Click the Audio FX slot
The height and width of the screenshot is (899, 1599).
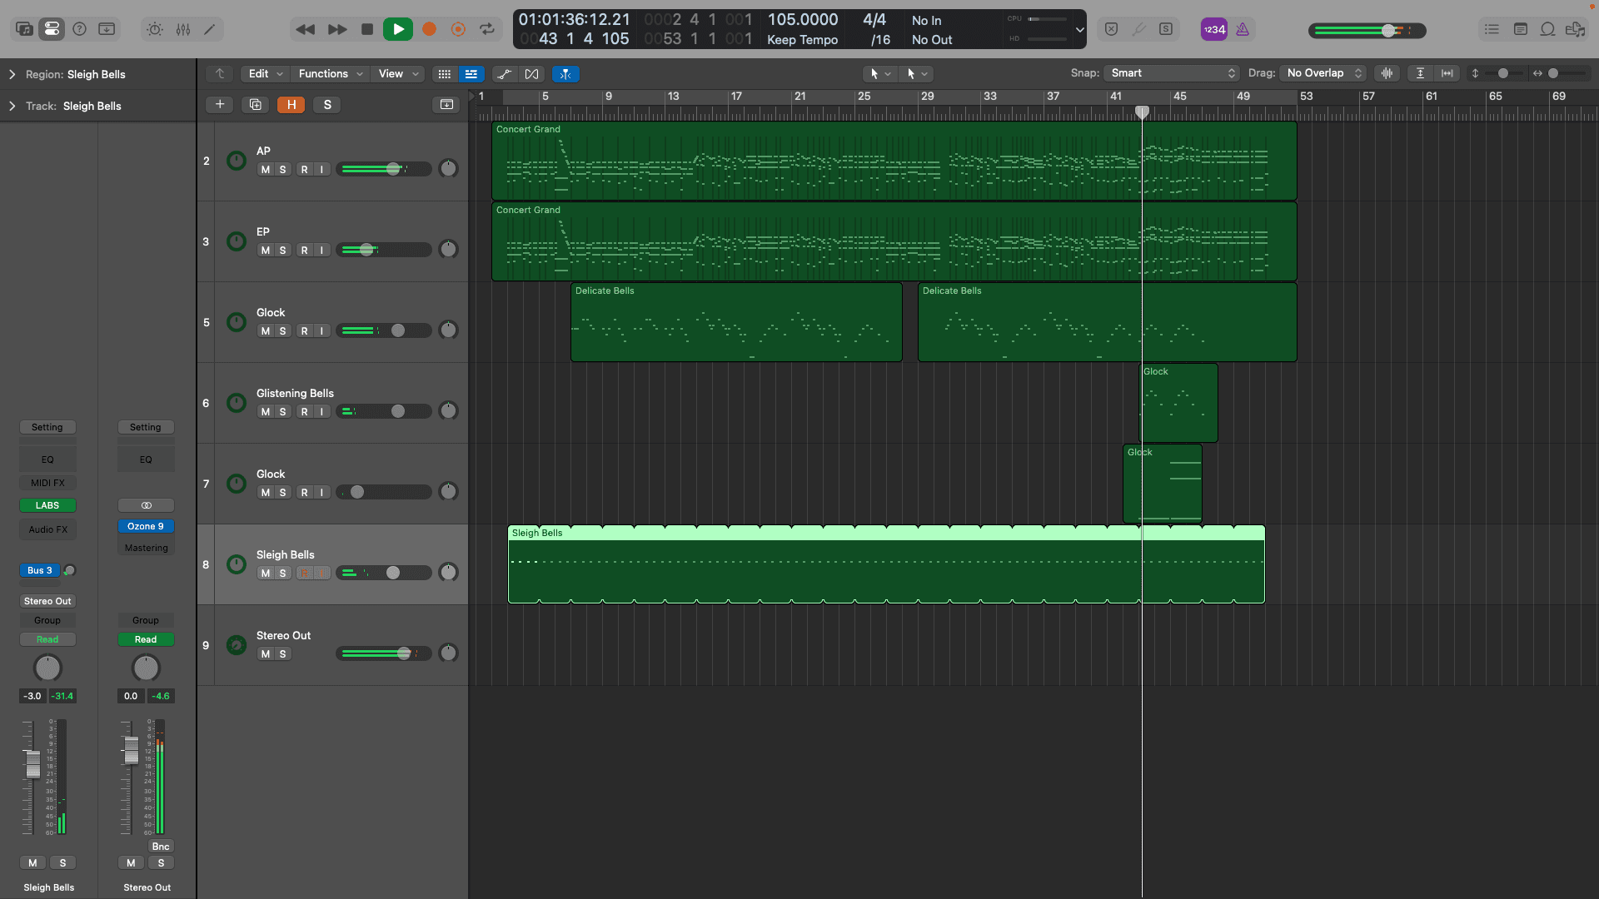click(x=47, y=529)
